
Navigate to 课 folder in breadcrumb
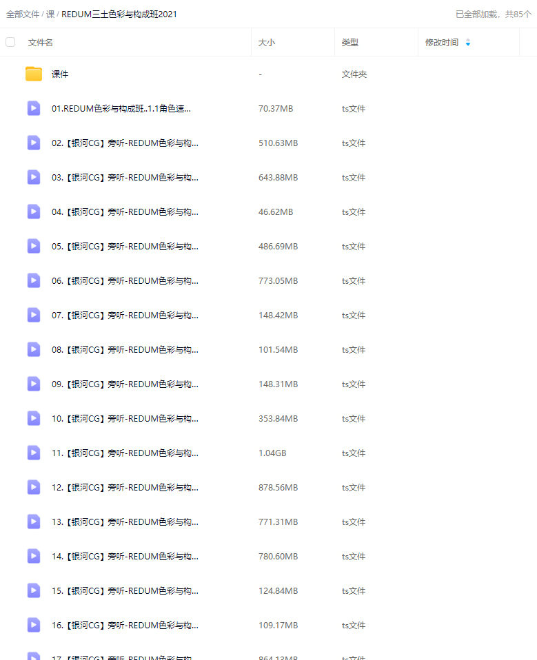[x=50, y=14]
